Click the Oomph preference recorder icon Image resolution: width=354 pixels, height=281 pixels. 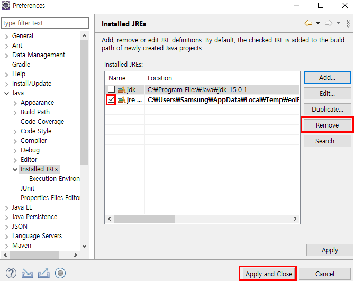(x=60, y=273)
